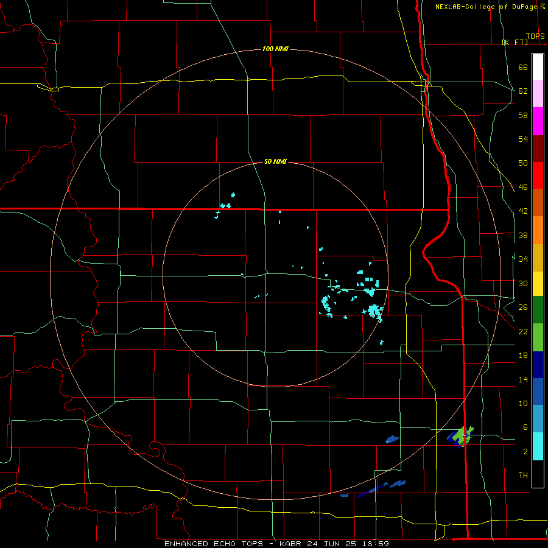
Task: Click the yellow legend color band
Action: click(x=538, y=284)
